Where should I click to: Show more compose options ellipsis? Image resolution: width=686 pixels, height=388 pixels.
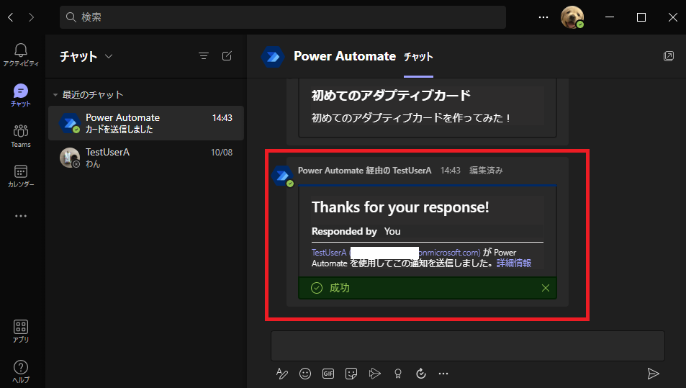443,374
